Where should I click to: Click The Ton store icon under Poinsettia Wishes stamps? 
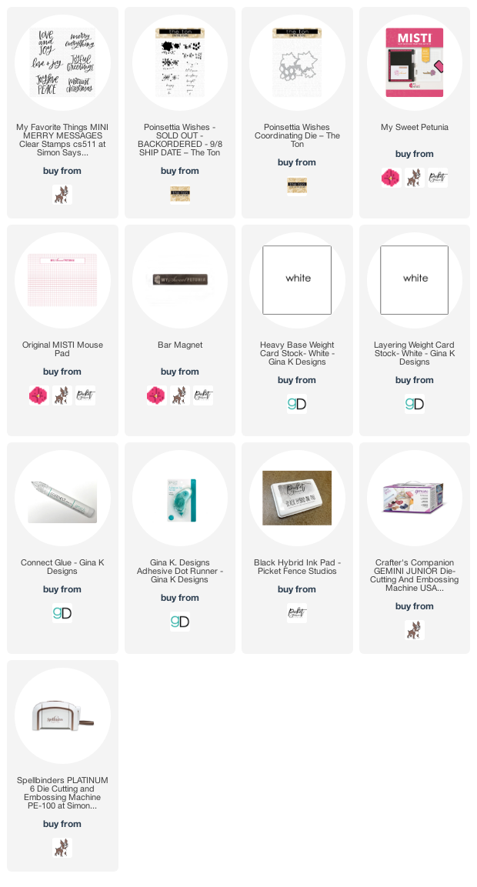coord(180,195)
